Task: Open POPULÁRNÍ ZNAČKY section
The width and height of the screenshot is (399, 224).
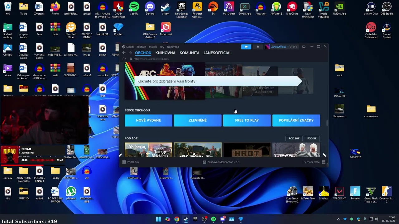Action: tap(296, 120)
